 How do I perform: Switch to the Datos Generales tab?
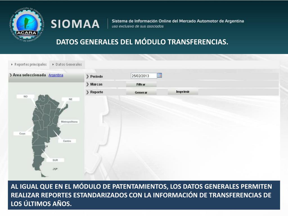click(x=67, y=64)
